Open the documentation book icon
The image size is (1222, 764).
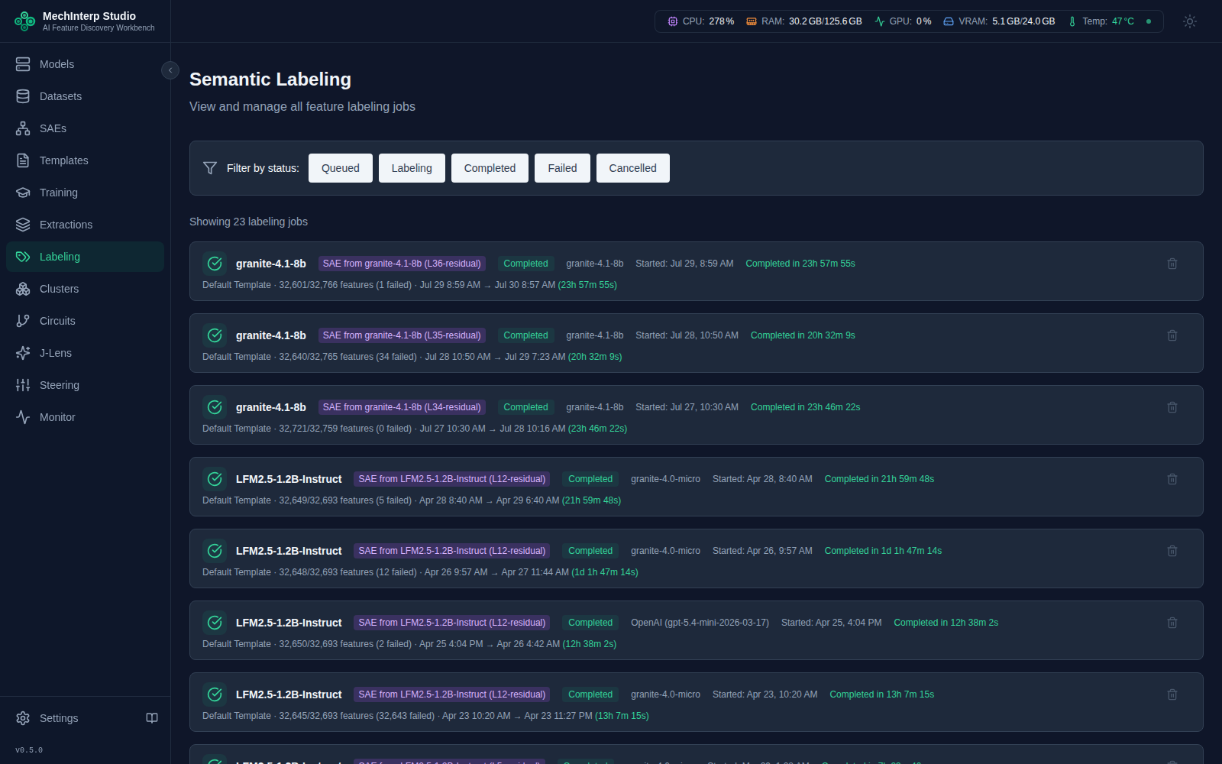[x=152, y=718]
